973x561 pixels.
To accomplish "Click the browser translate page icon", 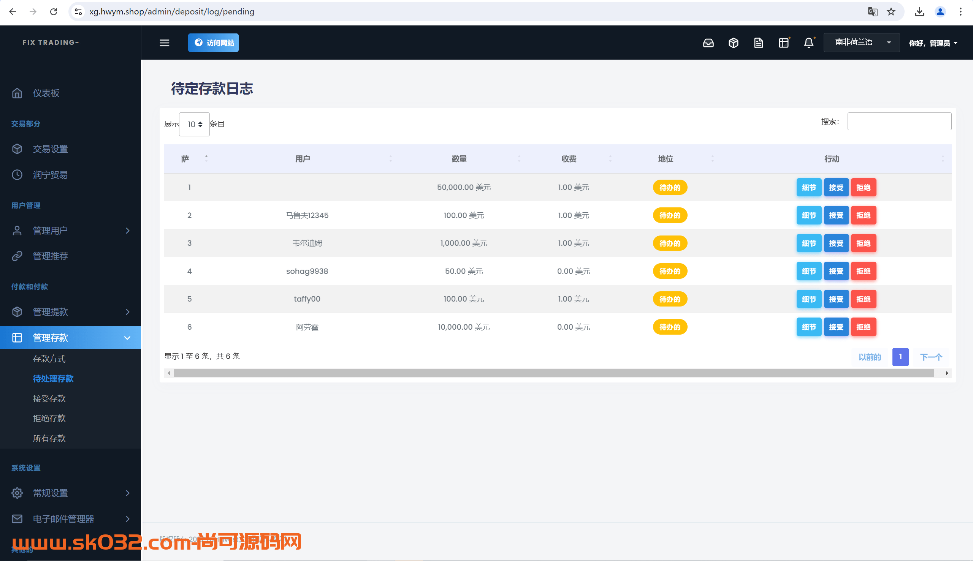I will pos(872,11).
